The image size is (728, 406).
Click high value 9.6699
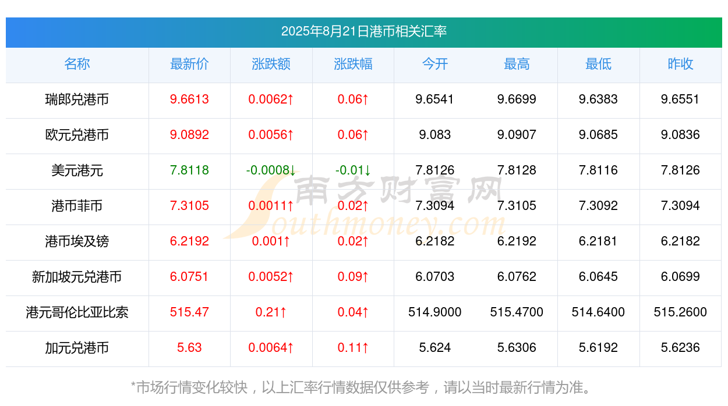pos(517,99)
